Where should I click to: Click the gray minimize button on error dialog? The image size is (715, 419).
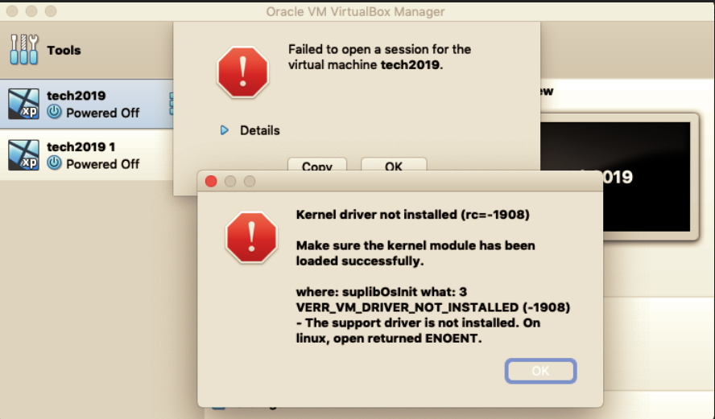tap(230, 181)
